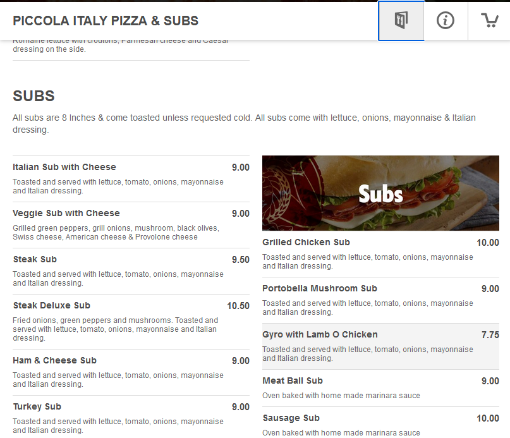Click the restaurant info icon
Viewport: 510px width, 438px height.
(446, 21)
